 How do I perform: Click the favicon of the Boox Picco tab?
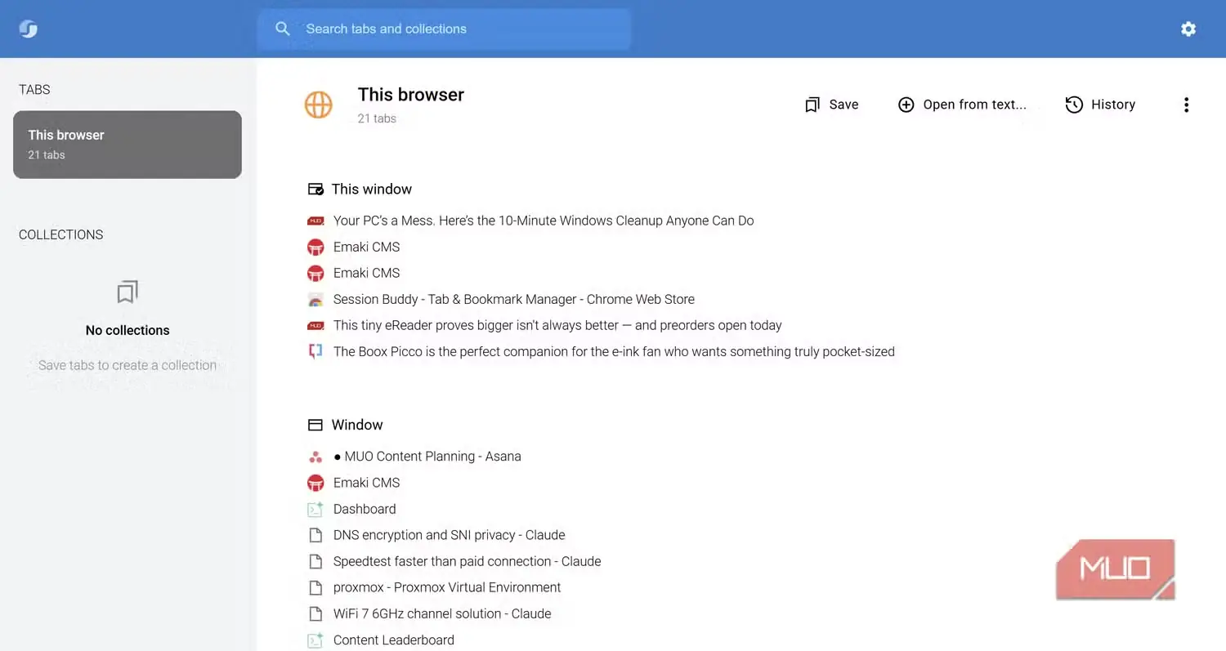315,352
